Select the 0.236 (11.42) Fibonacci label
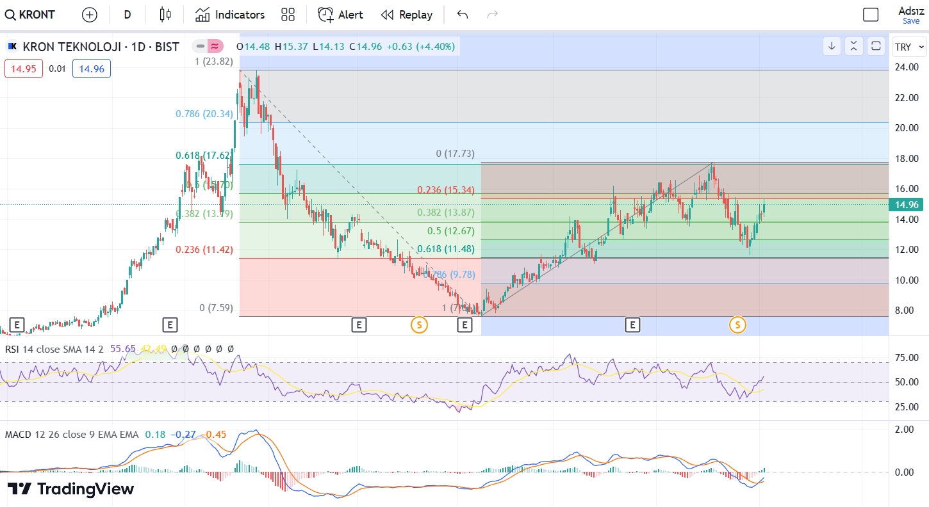Screen dimensions: 929x507 pyautogui.click(x=204, y=250)
